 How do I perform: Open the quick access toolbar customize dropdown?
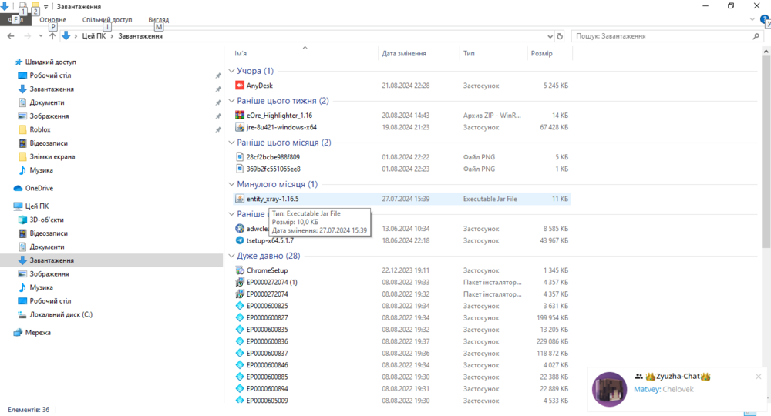coord(45,7)
